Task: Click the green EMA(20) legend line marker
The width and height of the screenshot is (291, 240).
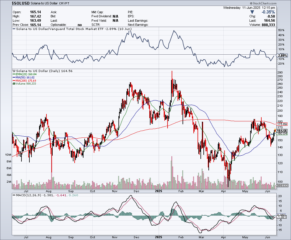Action: (x=14, y=74)
